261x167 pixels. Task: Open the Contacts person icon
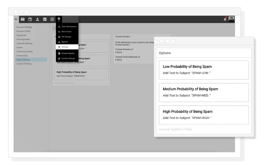(37, 19)
